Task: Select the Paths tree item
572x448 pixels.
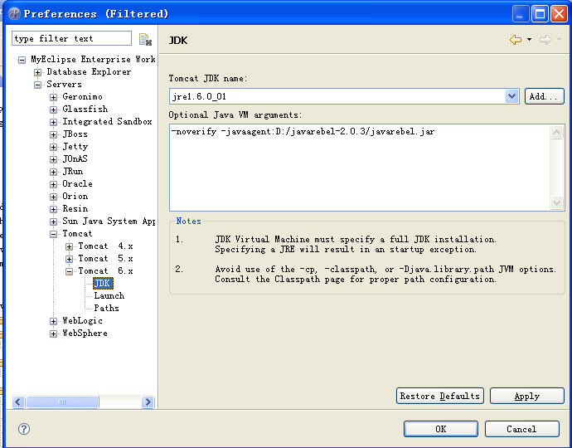Action: (106, 308)
